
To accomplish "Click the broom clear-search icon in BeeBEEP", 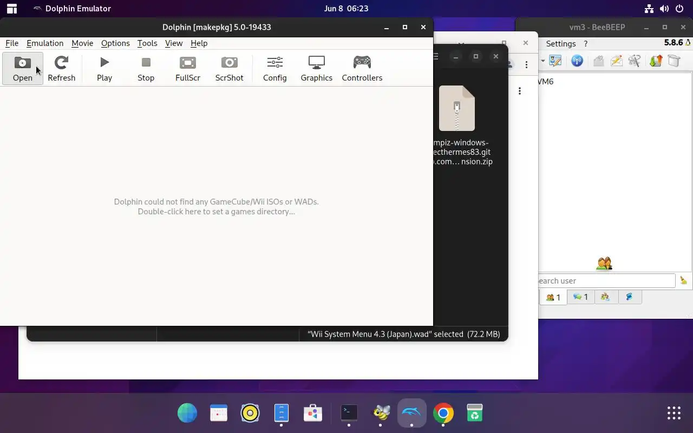I will (683, 280).
